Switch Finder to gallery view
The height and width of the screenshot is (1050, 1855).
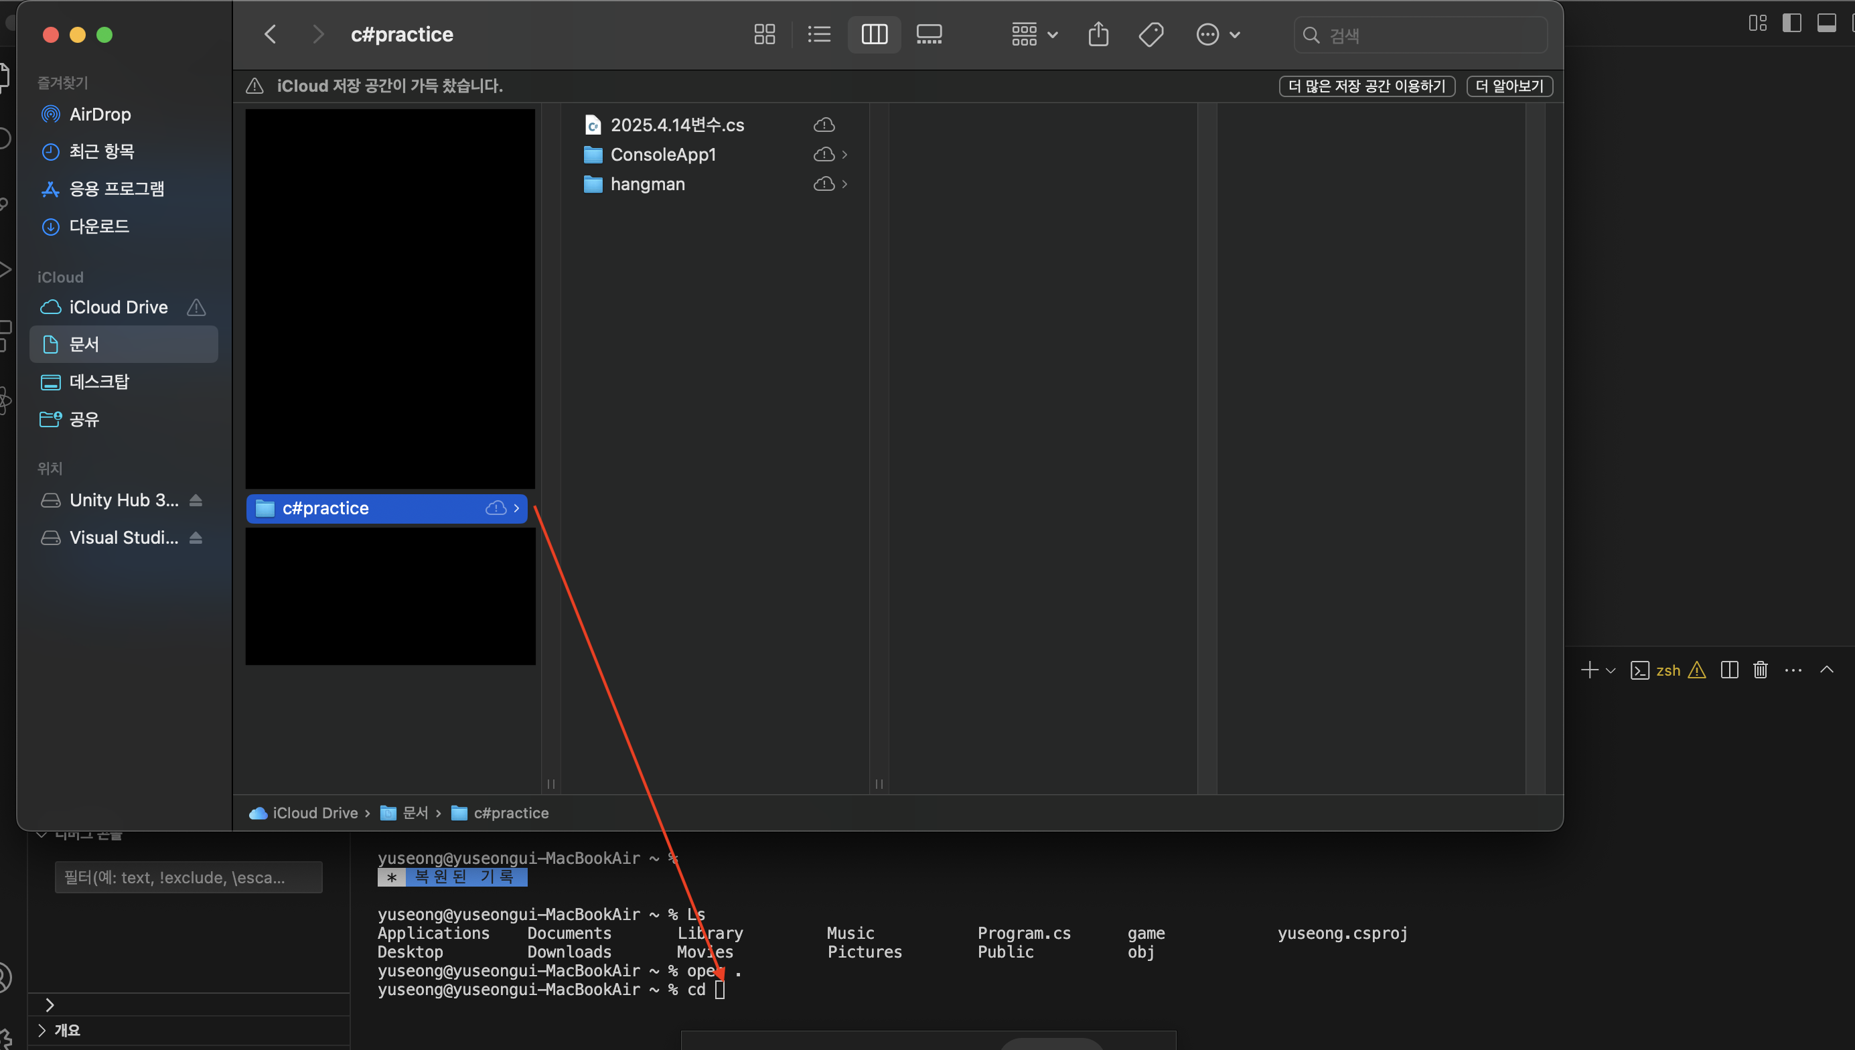929,34
